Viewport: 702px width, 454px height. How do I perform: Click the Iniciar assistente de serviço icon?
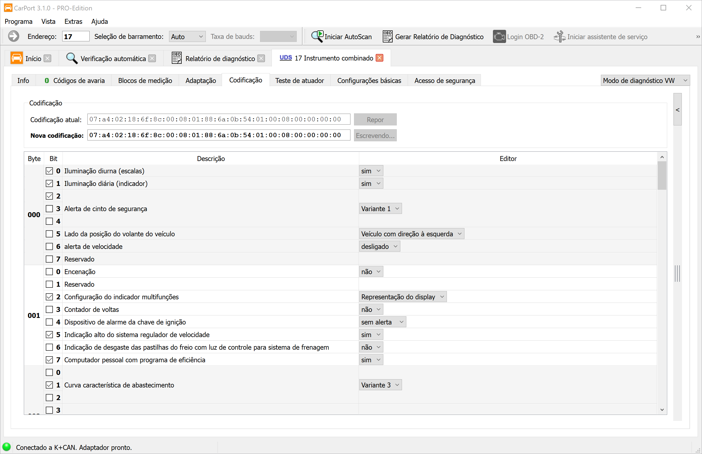click(x=559, y=37)
